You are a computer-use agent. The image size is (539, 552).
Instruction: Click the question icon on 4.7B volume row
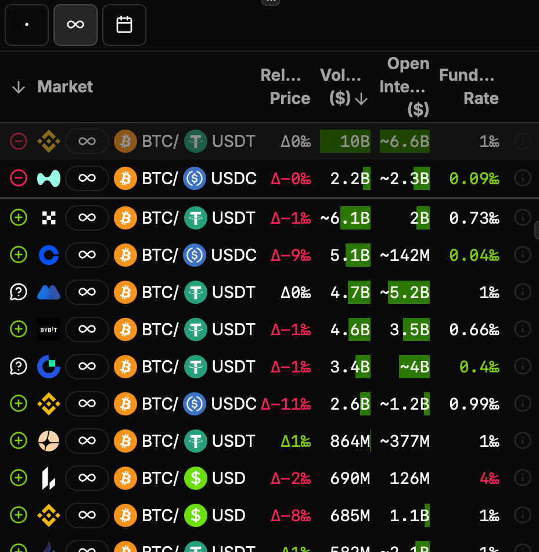19,292
